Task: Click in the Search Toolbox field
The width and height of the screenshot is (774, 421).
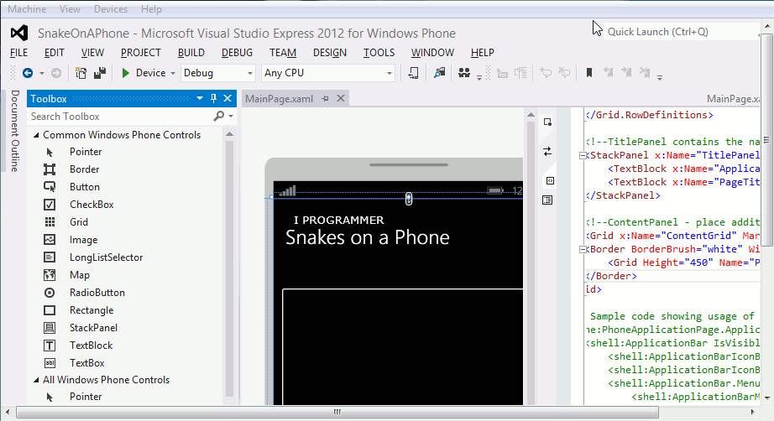Action: (x=120, y=117)
